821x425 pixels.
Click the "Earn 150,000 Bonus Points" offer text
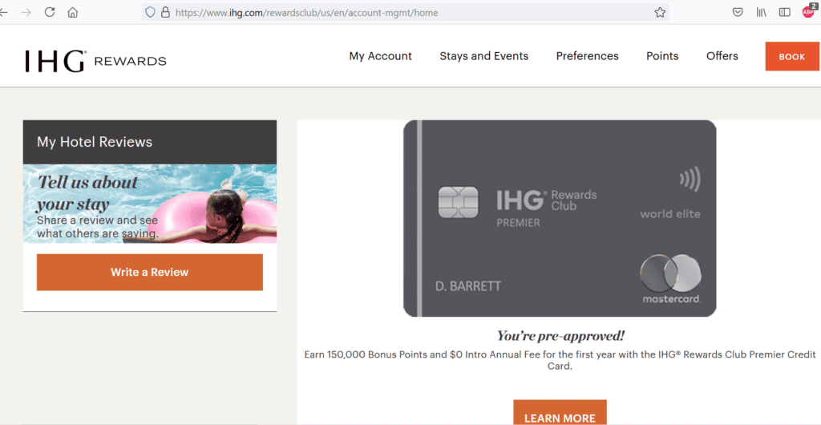coord(560,360)
